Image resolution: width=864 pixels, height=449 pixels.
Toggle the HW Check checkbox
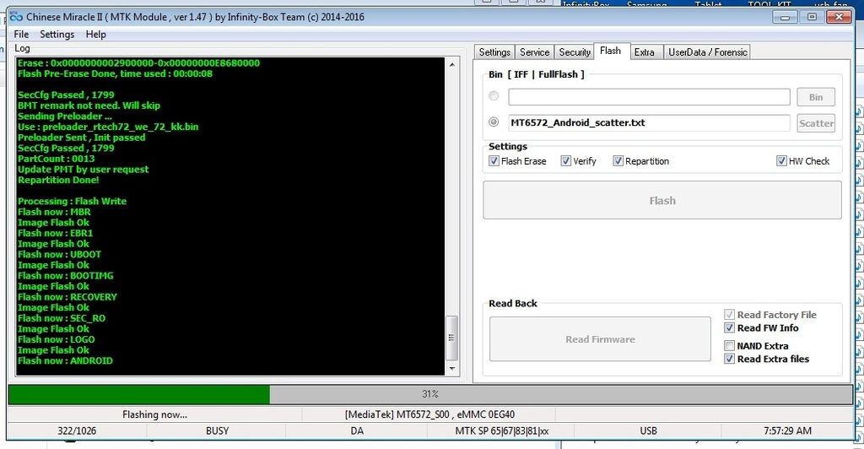(782, 161)
